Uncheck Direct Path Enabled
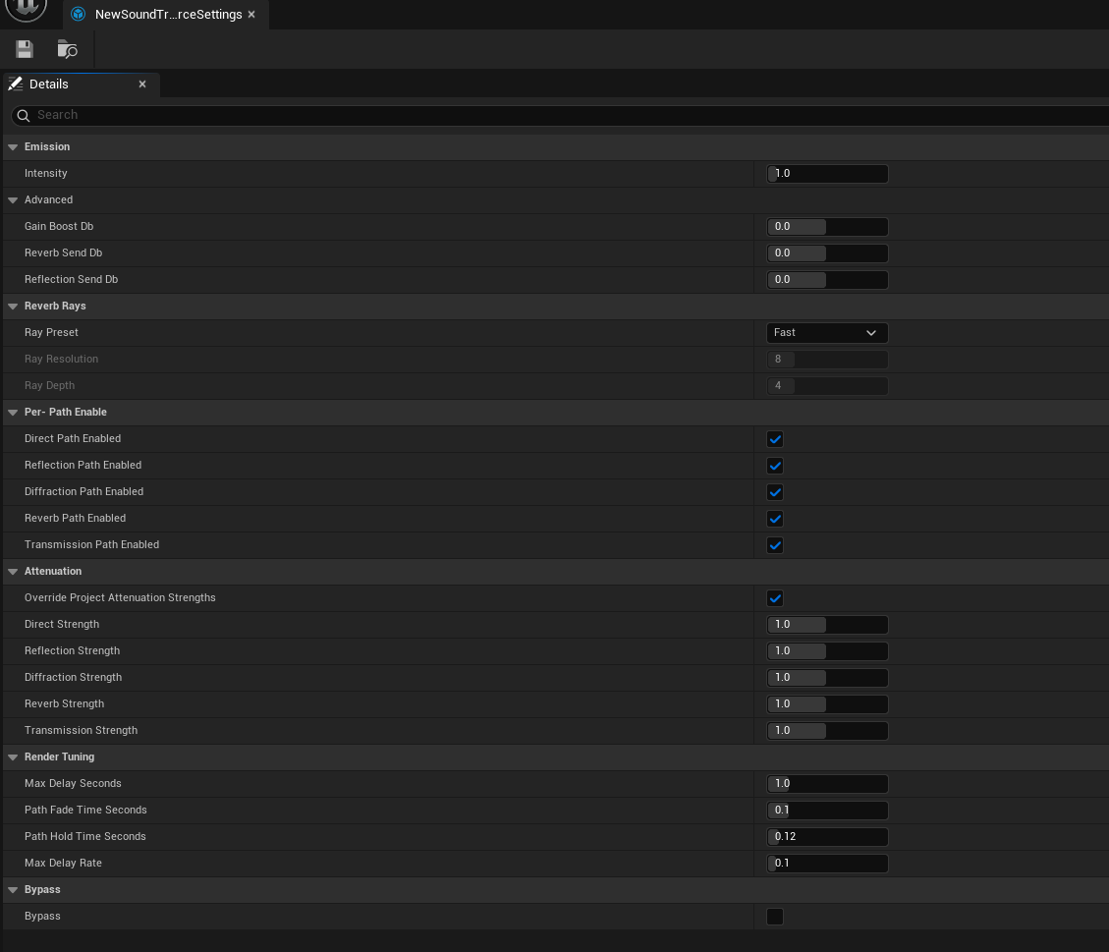1109x952 pixels. tap(775, 439)
